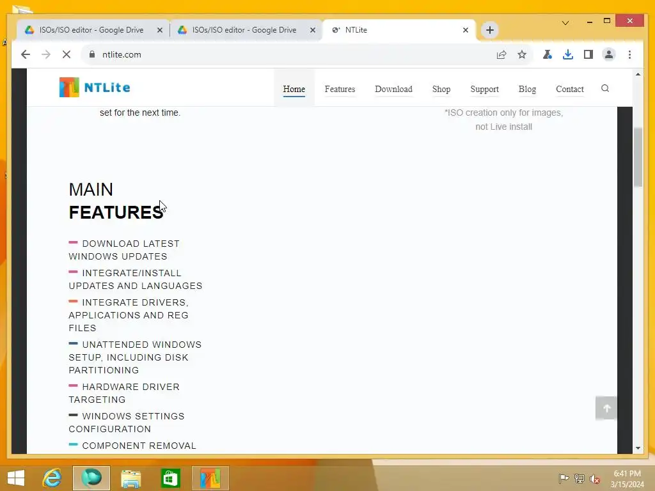Click the network tray icon

[580, 478]
